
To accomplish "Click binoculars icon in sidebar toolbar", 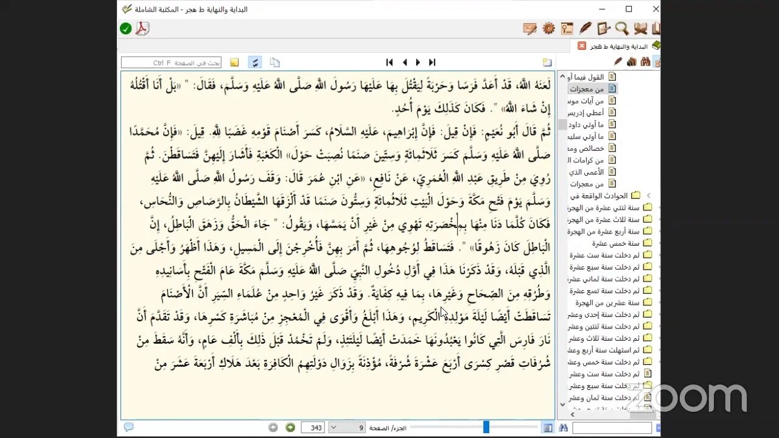I will (x=645, y=61).
